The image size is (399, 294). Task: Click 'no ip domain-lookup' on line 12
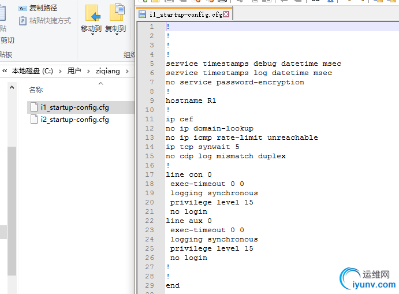pos(210,128)
